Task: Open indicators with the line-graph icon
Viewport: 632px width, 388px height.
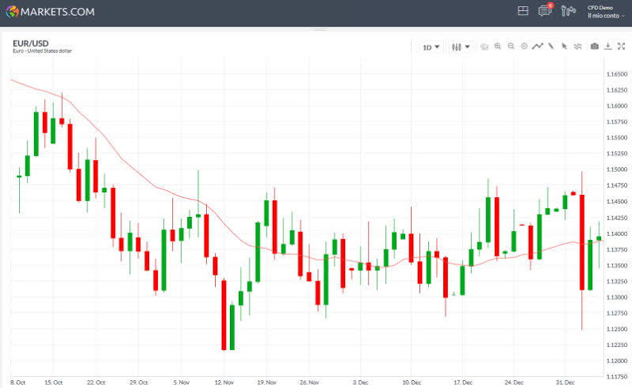Action: pos(538,47)
